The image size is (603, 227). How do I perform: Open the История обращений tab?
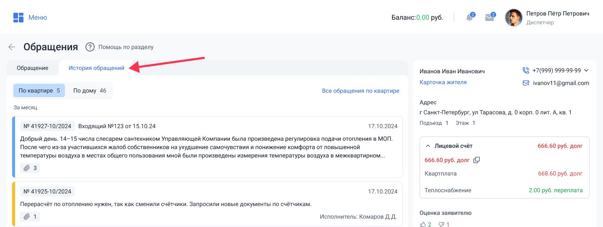tap(96, 68)
